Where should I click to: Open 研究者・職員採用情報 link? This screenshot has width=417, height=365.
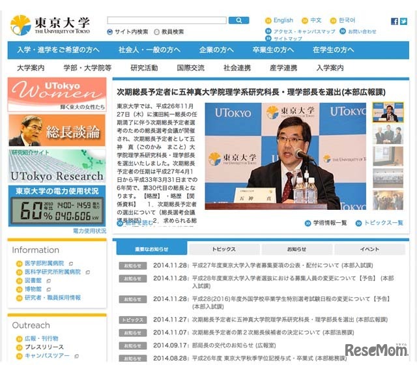pos(53,298)
